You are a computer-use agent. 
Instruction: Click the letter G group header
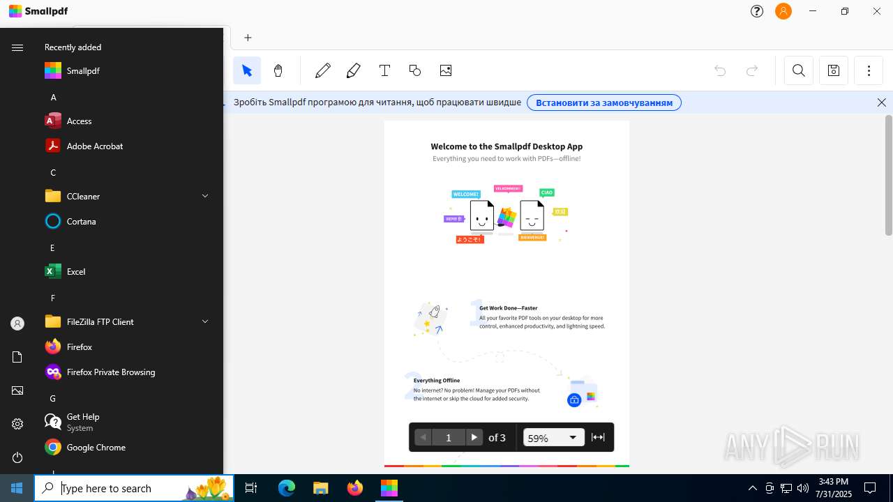52,398
